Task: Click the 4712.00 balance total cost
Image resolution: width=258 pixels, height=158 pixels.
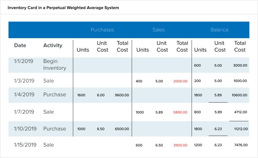Action: 240,113
